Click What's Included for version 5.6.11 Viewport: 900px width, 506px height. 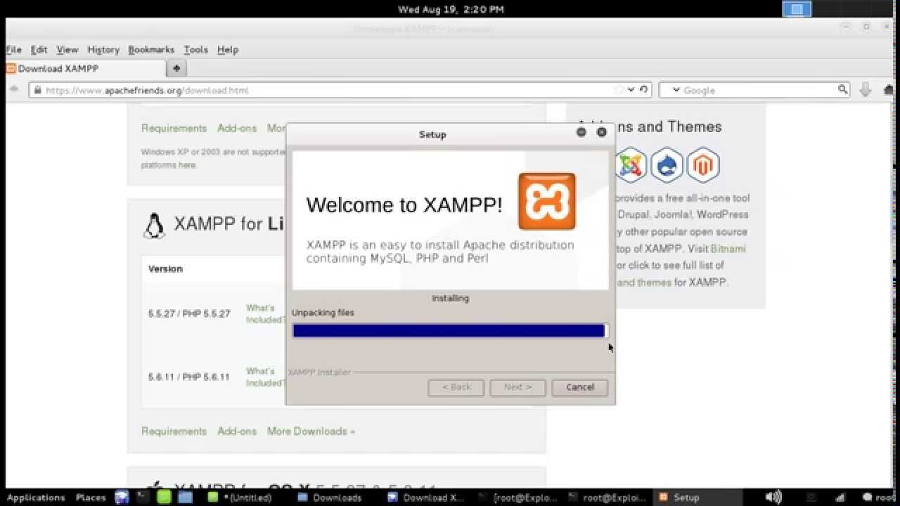(265, 377)
